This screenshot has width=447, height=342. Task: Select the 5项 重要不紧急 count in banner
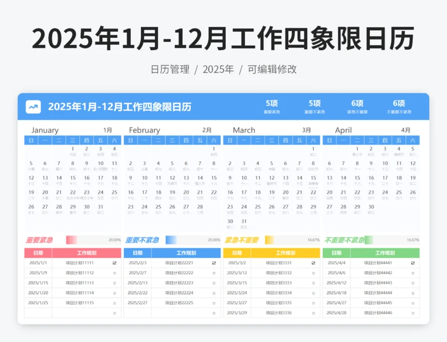(x=315, y=107)
